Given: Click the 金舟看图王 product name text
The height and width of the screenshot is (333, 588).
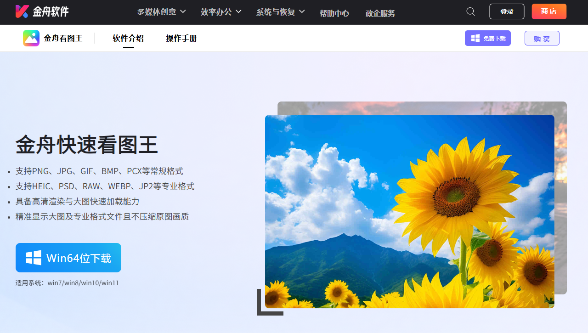Looking at the screenshot, I should click(x=63, y=39).
